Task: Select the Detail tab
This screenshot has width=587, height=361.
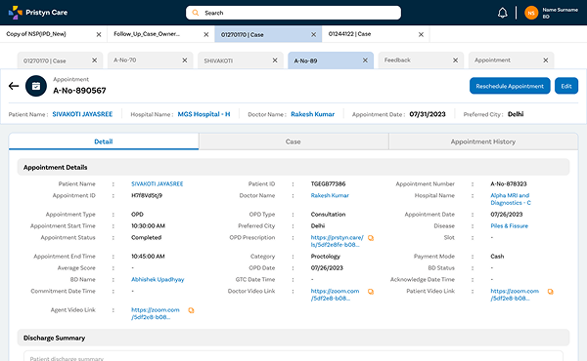Action: pyautogui.click(x=104, y=141)
